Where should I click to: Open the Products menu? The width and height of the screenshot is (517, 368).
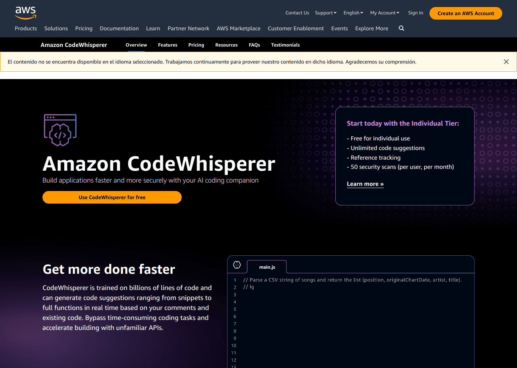pos(26,28)
